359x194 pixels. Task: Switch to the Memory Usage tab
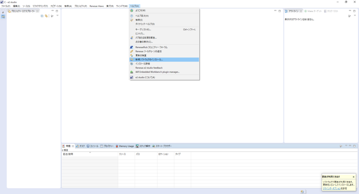(x=124, y=146)
